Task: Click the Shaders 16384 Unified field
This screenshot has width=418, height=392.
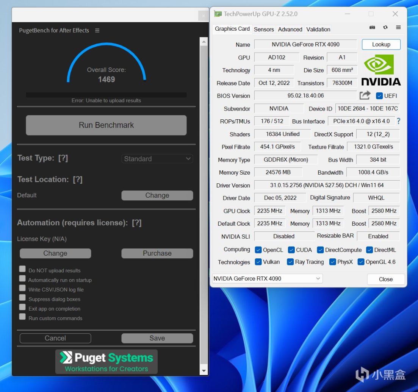Action: pos(283,134)
